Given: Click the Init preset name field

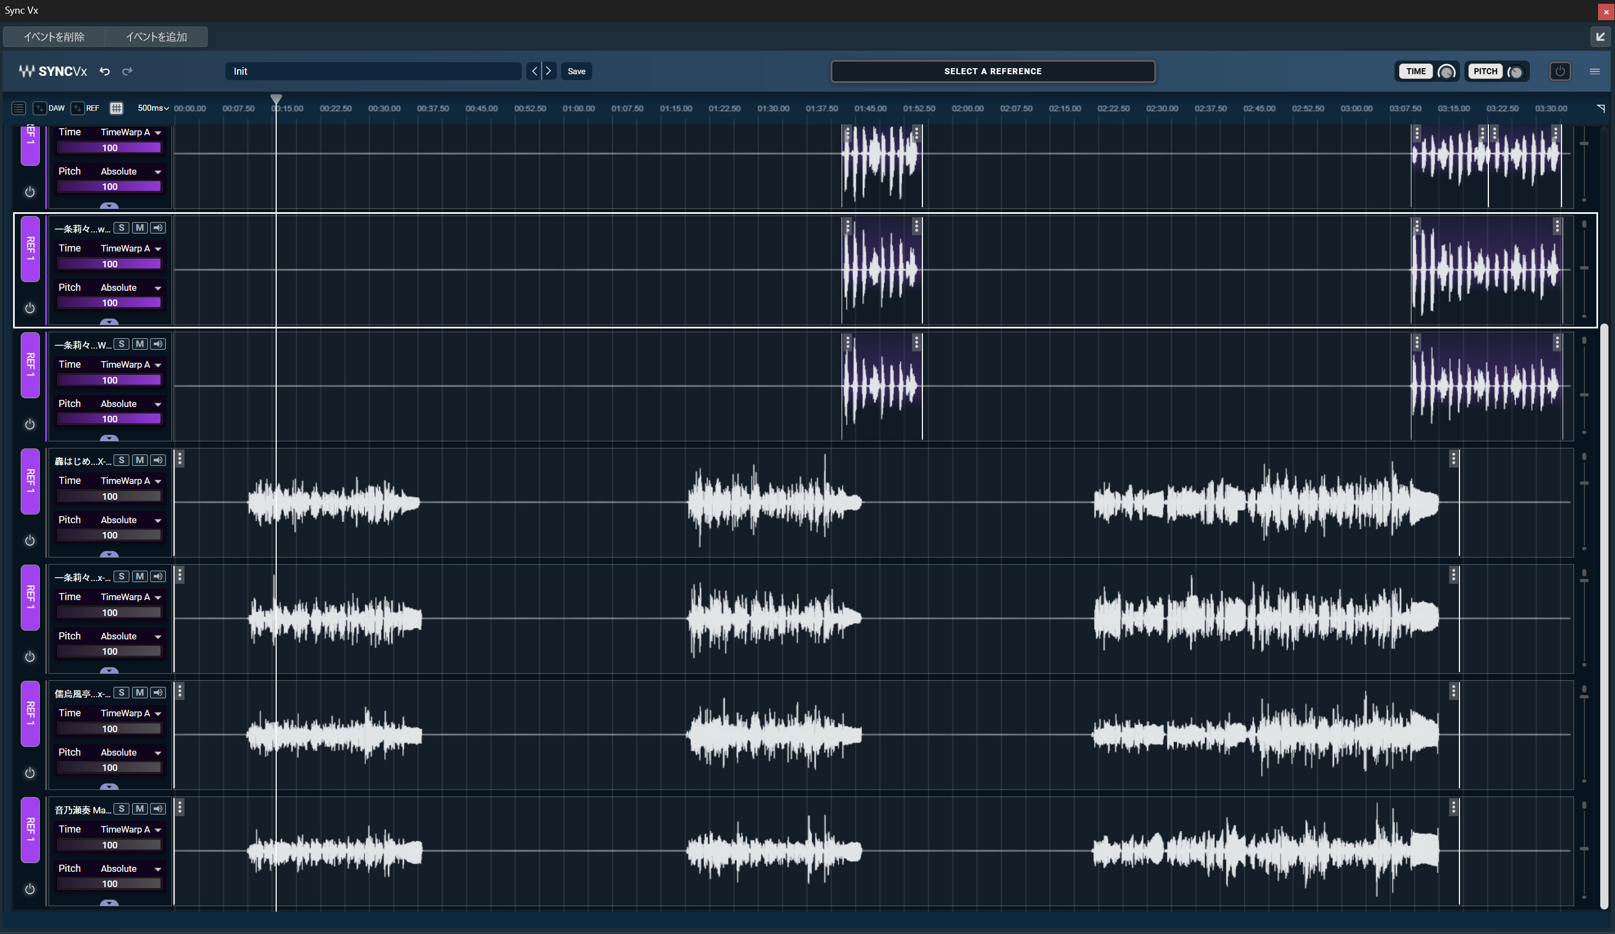Looking at the screenshot, I should pos(372,71).
